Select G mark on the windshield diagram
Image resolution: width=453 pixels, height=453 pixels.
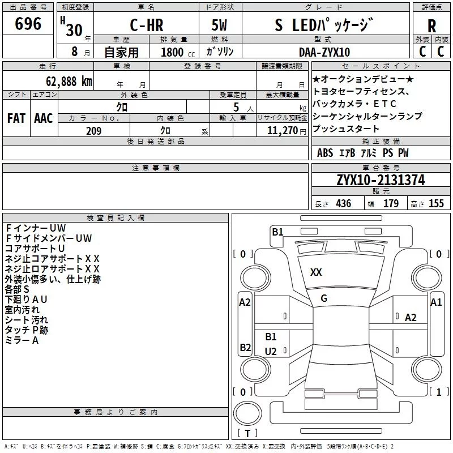pyautogui.click(x=324, y=298)
